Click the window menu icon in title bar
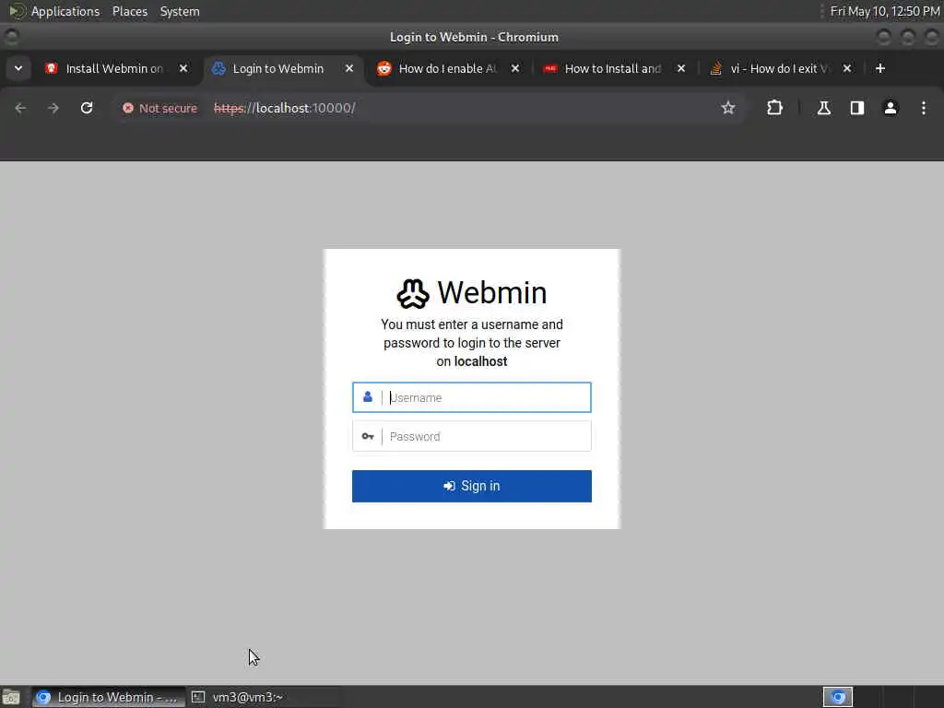This screenshot has height=708, width=944. click(11, 37)
